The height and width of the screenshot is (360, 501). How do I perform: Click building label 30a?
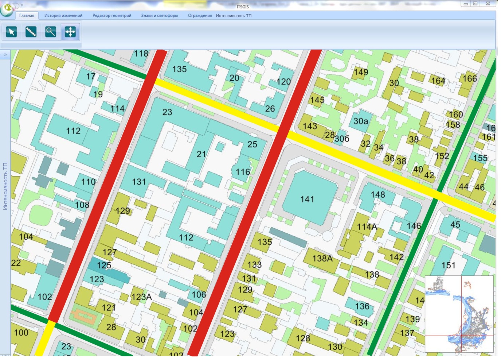(361, 121)
